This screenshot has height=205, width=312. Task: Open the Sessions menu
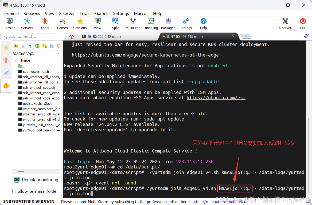point(32,14)
